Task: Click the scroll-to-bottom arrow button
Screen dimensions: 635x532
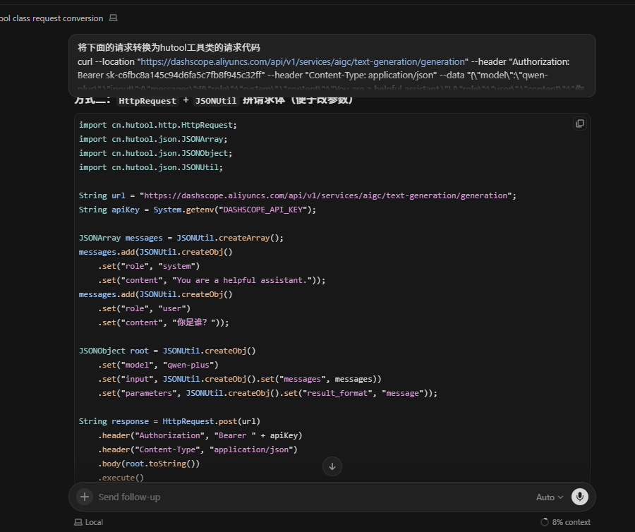Action: (332, 466)
